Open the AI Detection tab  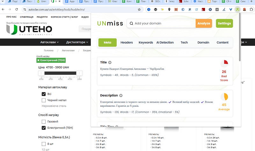click(x=165, y=42)
